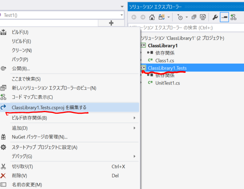Click the editor split handle icon

pos(111,23)
